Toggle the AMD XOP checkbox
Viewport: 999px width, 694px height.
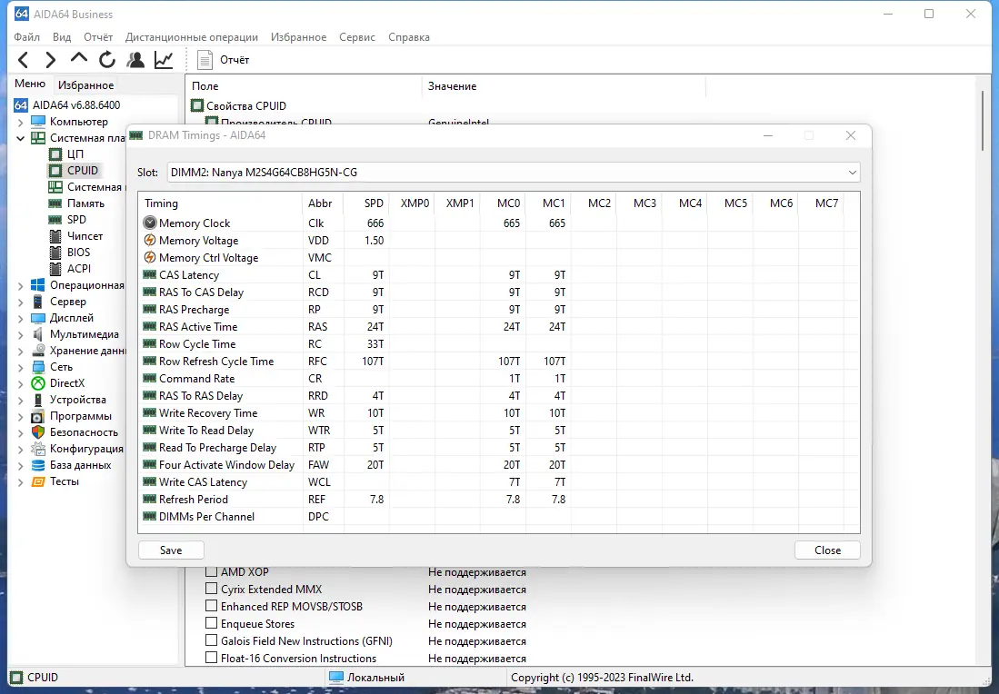click(x=211, y=571)
